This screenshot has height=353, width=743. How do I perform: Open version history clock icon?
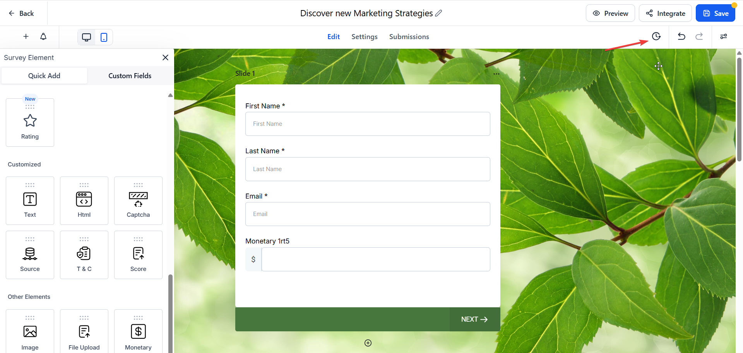coord(656,36)
